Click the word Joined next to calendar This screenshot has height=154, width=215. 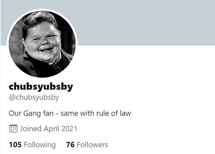point(31,129)
